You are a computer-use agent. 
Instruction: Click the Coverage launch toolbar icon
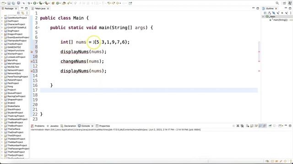pos(40,3)
